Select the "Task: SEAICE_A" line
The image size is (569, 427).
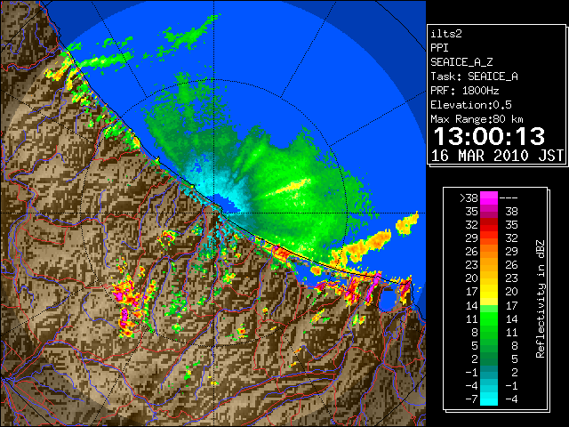pyautogui.click(x=474, y=77)
